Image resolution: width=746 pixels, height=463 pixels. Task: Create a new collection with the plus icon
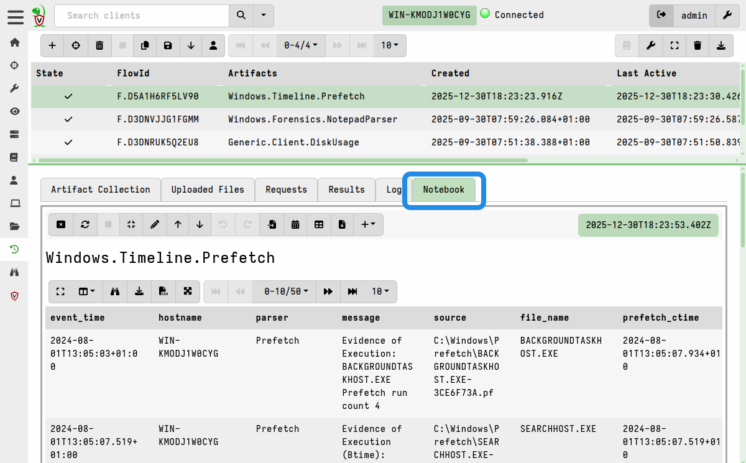(52, 45)
